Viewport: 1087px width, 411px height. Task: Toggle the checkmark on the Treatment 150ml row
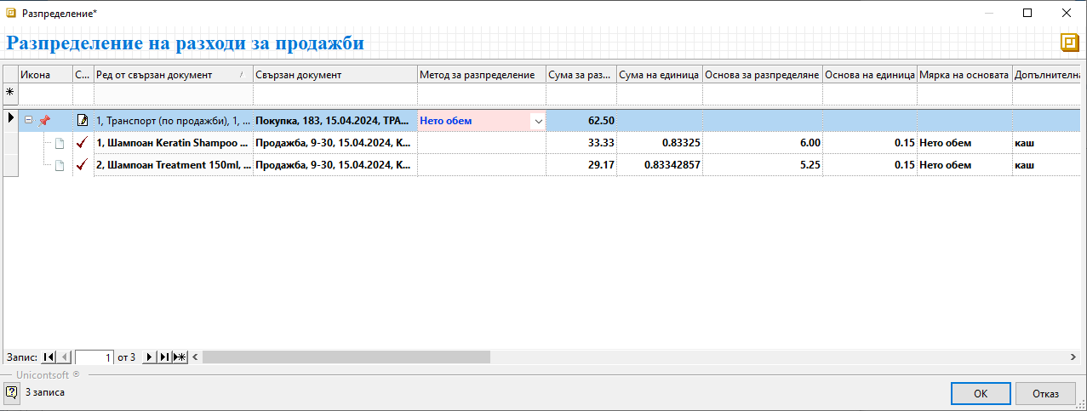click(83, 165)
